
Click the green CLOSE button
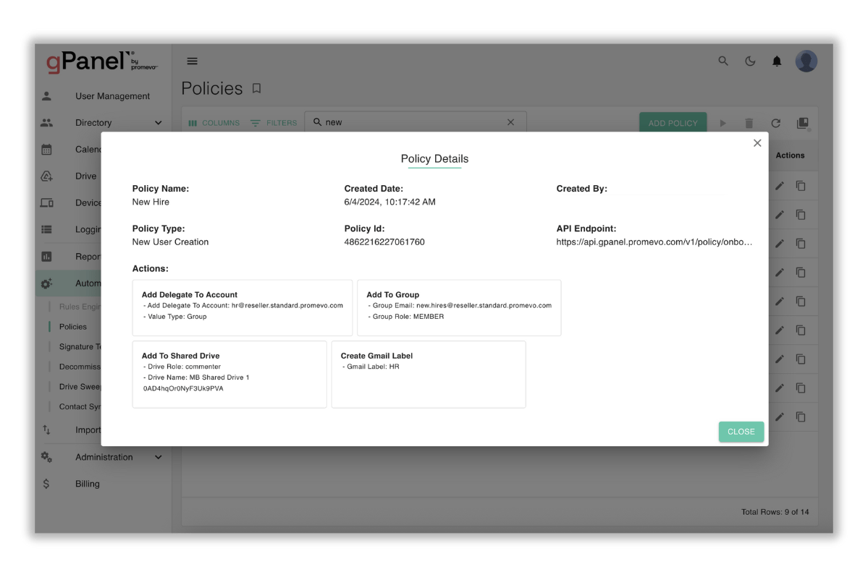coord(741,432)
